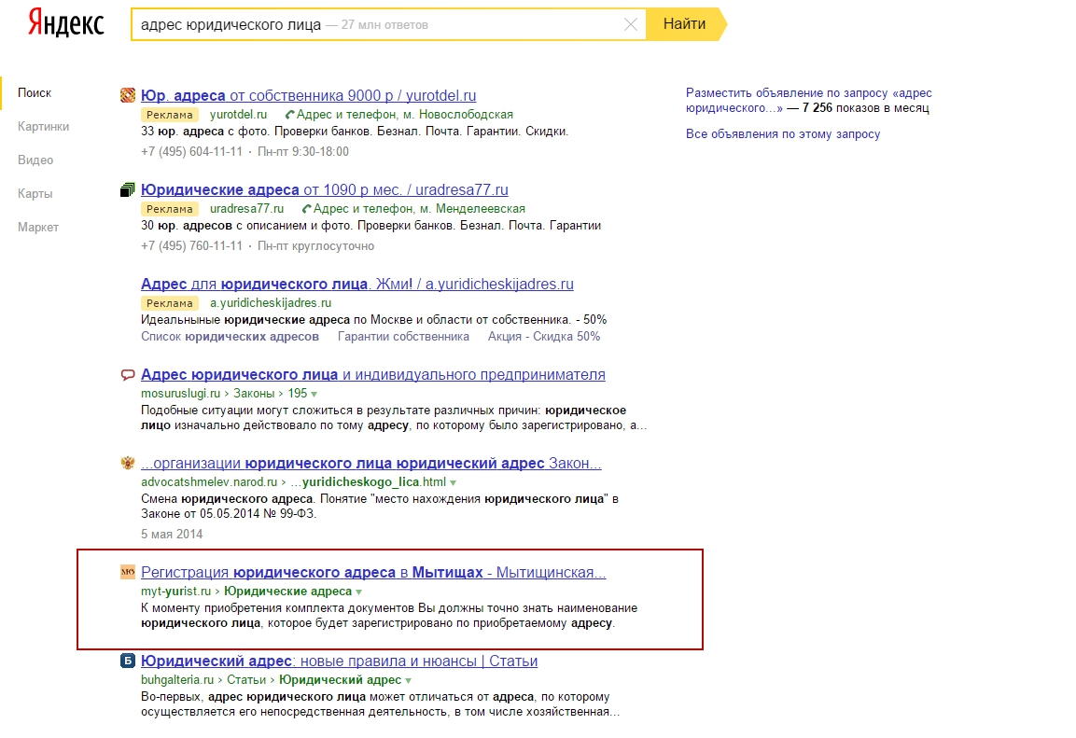Screen dimensions: 1076x738
Task: Open Регистрация юридического адреса в Мытищах
Action: (373, 572)
